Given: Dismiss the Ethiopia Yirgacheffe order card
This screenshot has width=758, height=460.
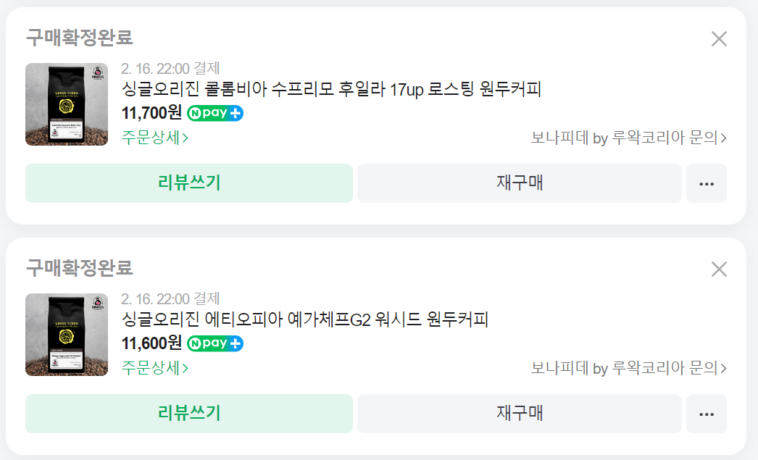Looking at the screenshot, I should (x=719, y=269).
